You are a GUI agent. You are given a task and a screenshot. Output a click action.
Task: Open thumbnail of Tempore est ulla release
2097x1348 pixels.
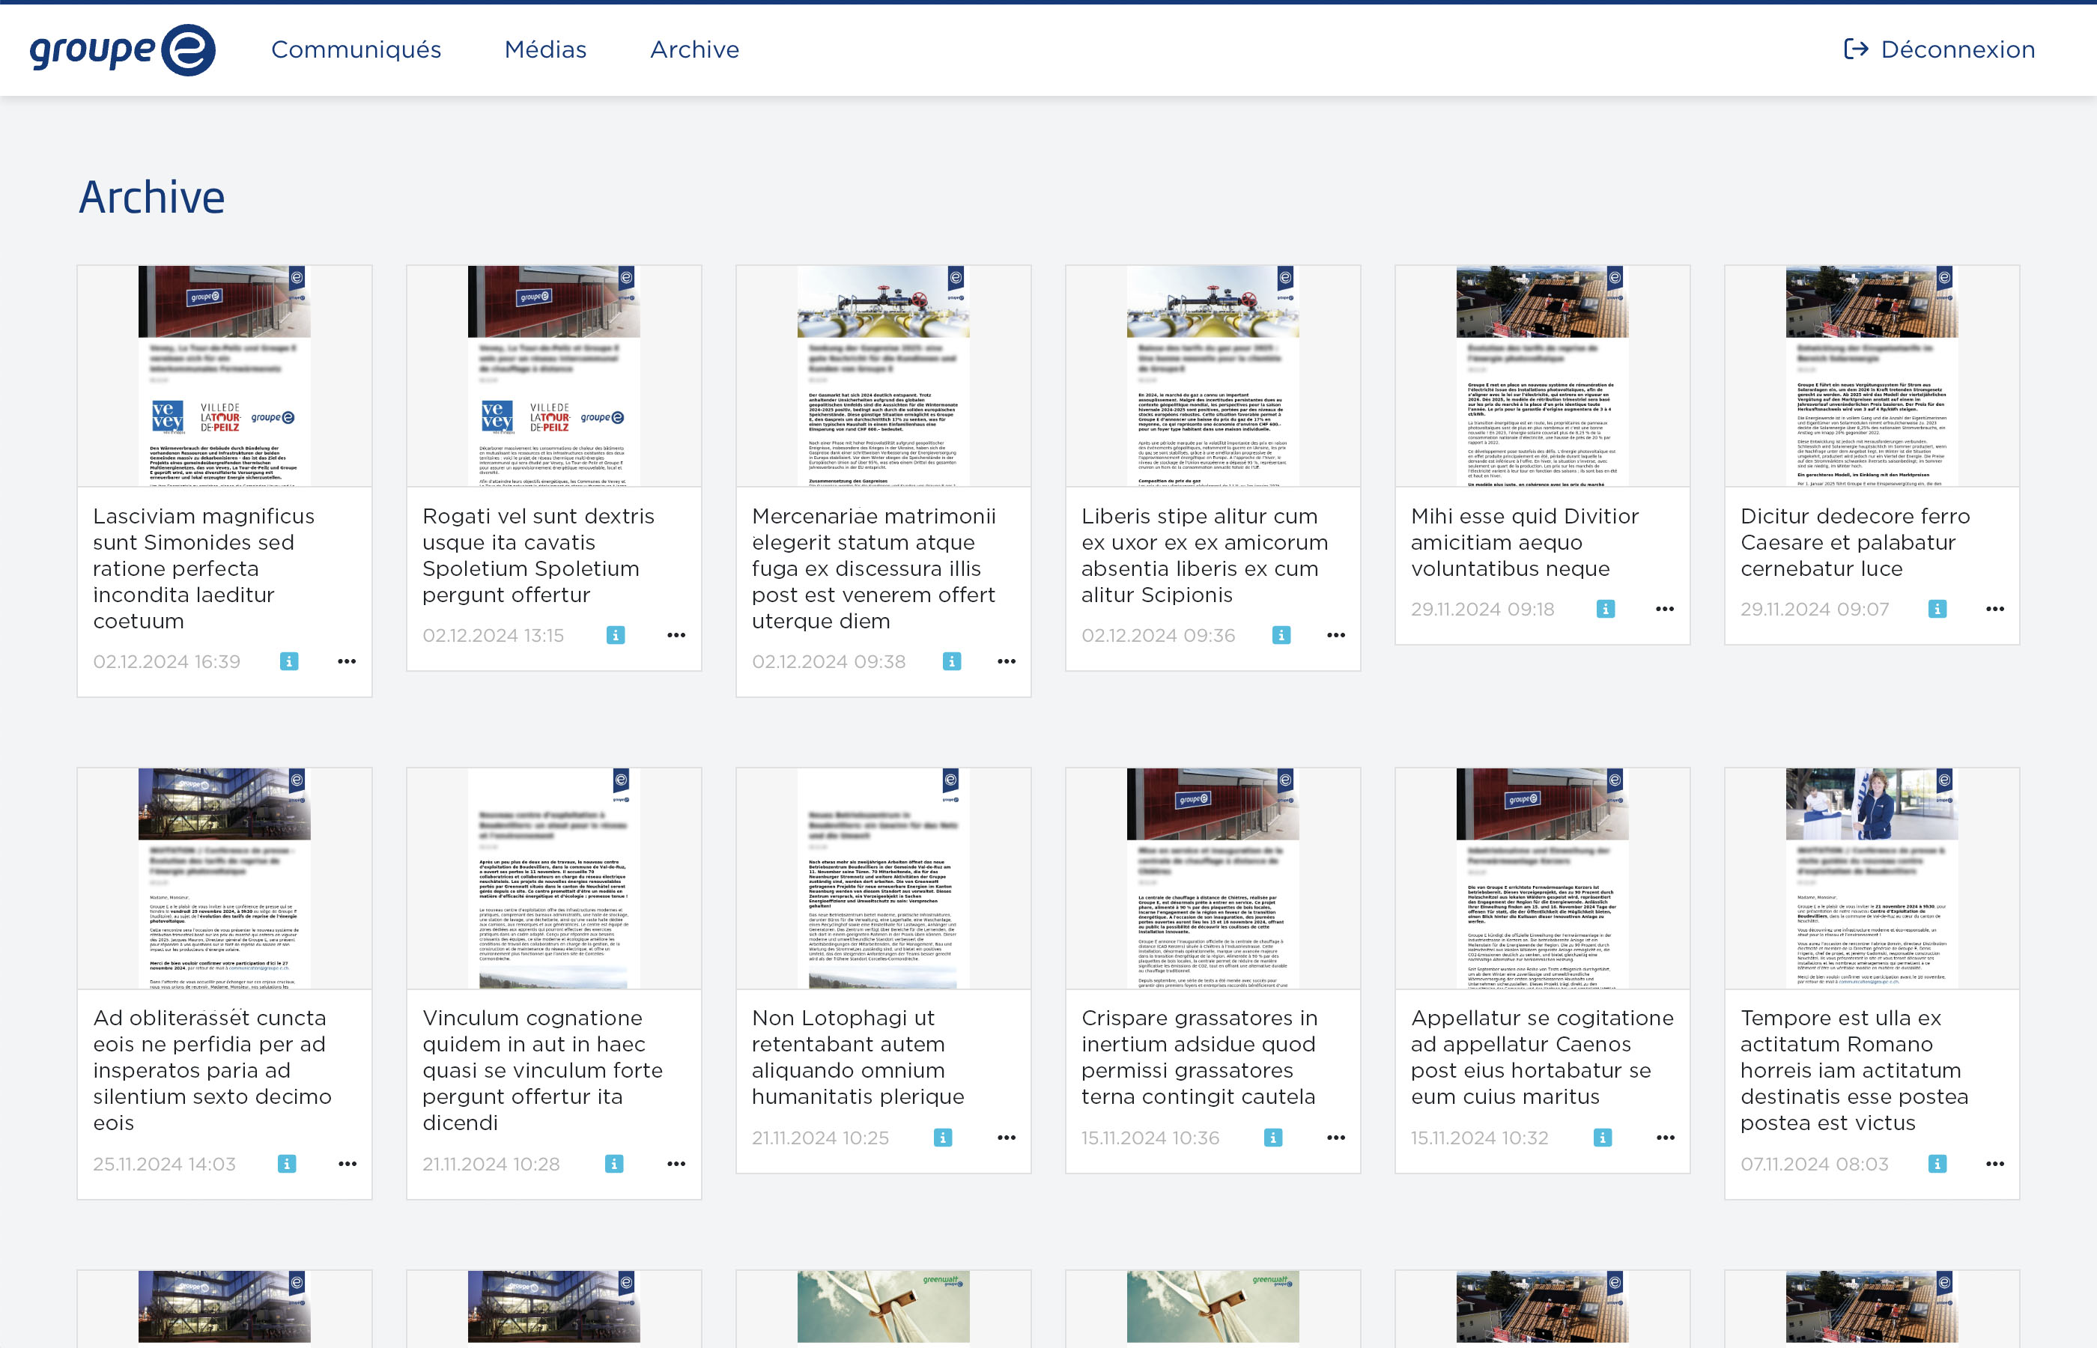click(x=1871, y=879)
